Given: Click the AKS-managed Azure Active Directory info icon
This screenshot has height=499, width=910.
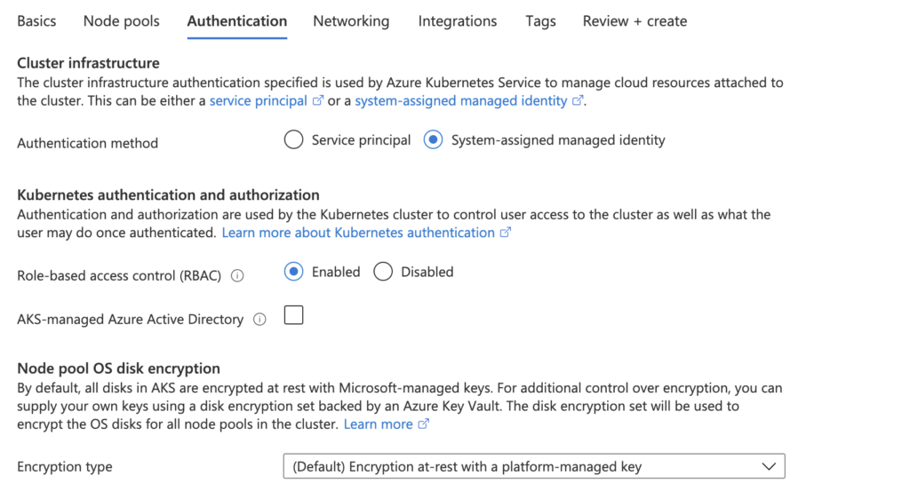Looking at the screenshot, I should click(x=259, y=320).
